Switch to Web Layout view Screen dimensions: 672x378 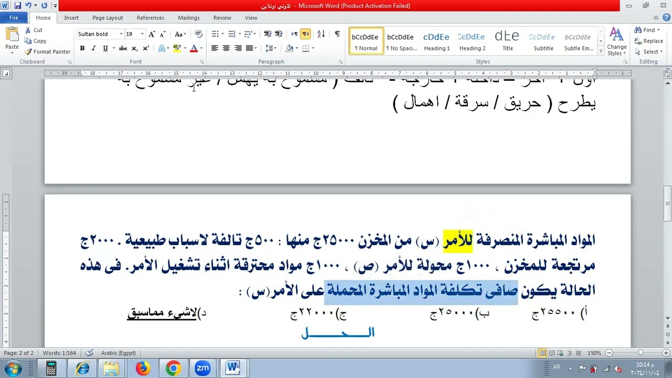(561, 353)
